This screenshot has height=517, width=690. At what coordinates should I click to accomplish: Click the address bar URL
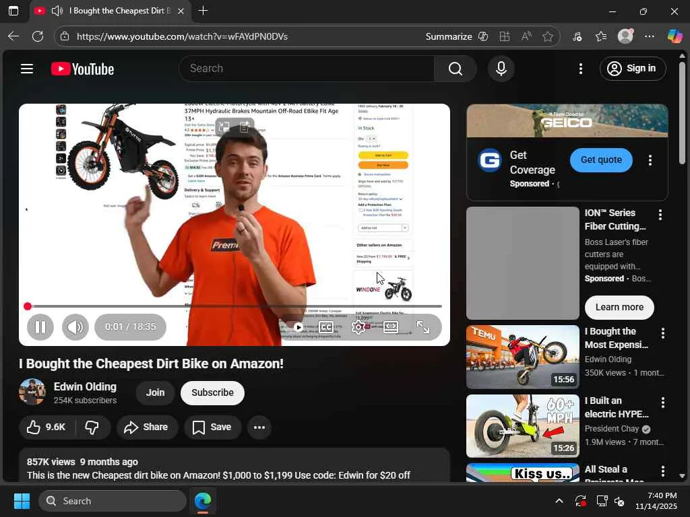(182, 36)
